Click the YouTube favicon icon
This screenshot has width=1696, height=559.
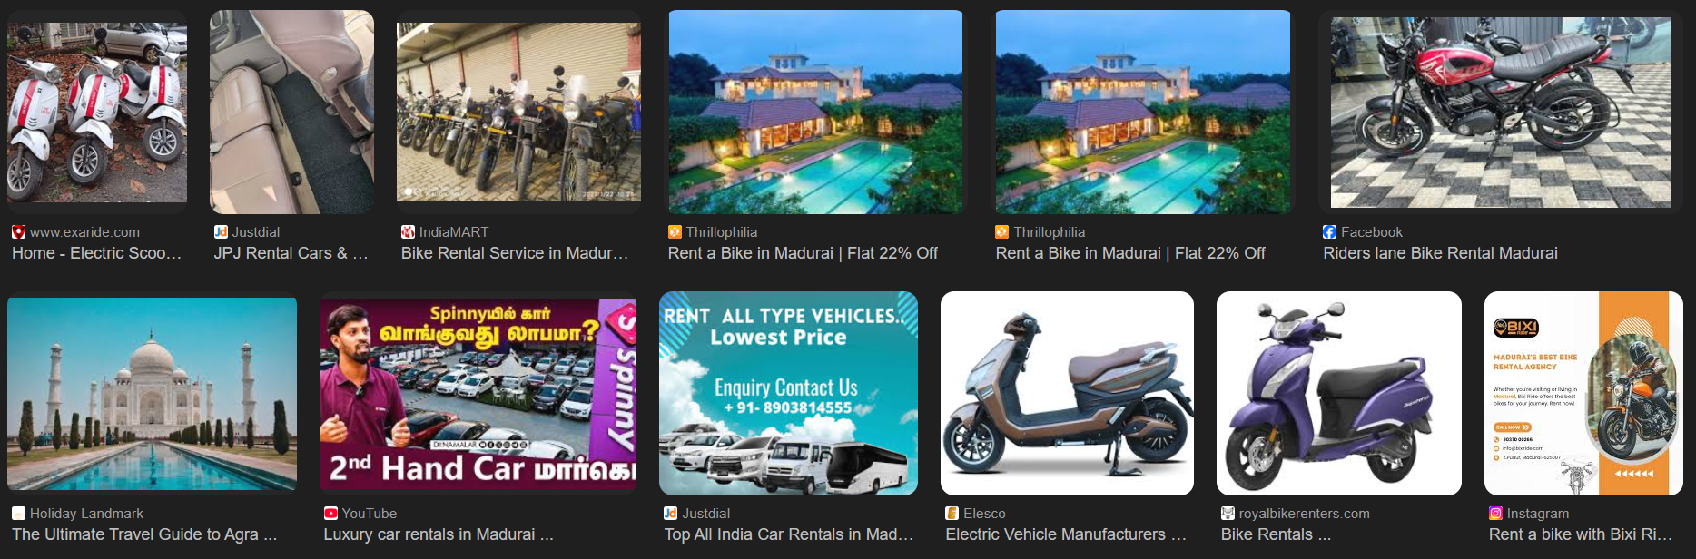[x=330, y=514]
